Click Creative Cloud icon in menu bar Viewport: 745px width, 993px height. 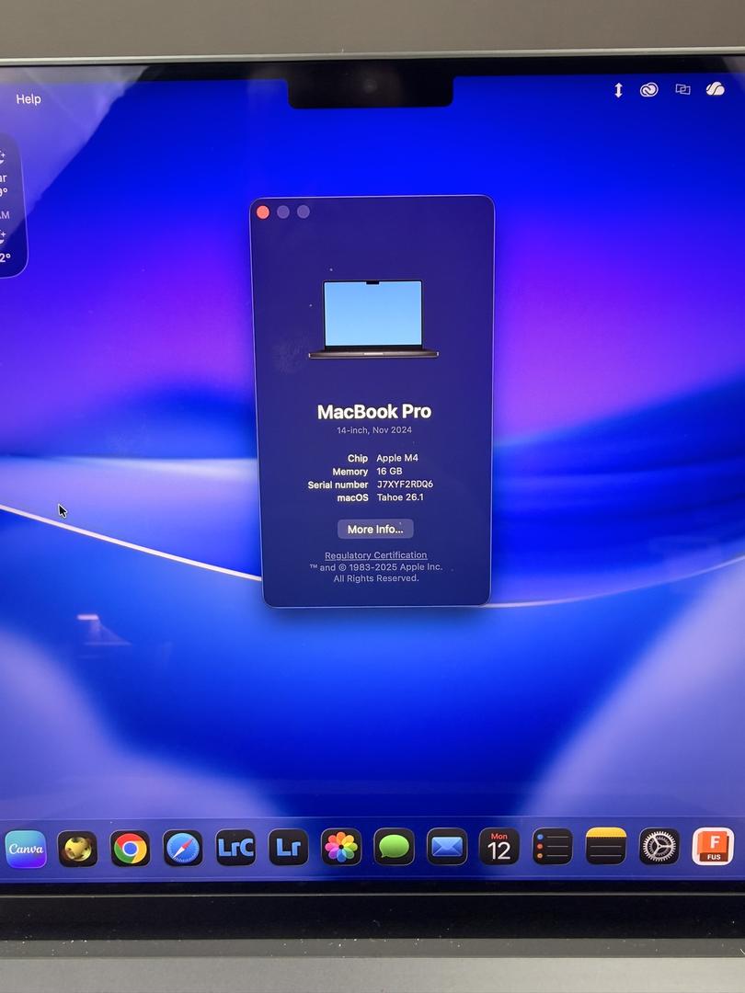point(649,90)
